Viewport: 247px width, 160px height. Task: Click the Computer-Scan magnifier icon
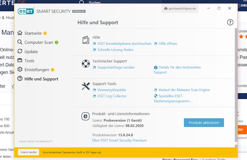tap(20, 42)
